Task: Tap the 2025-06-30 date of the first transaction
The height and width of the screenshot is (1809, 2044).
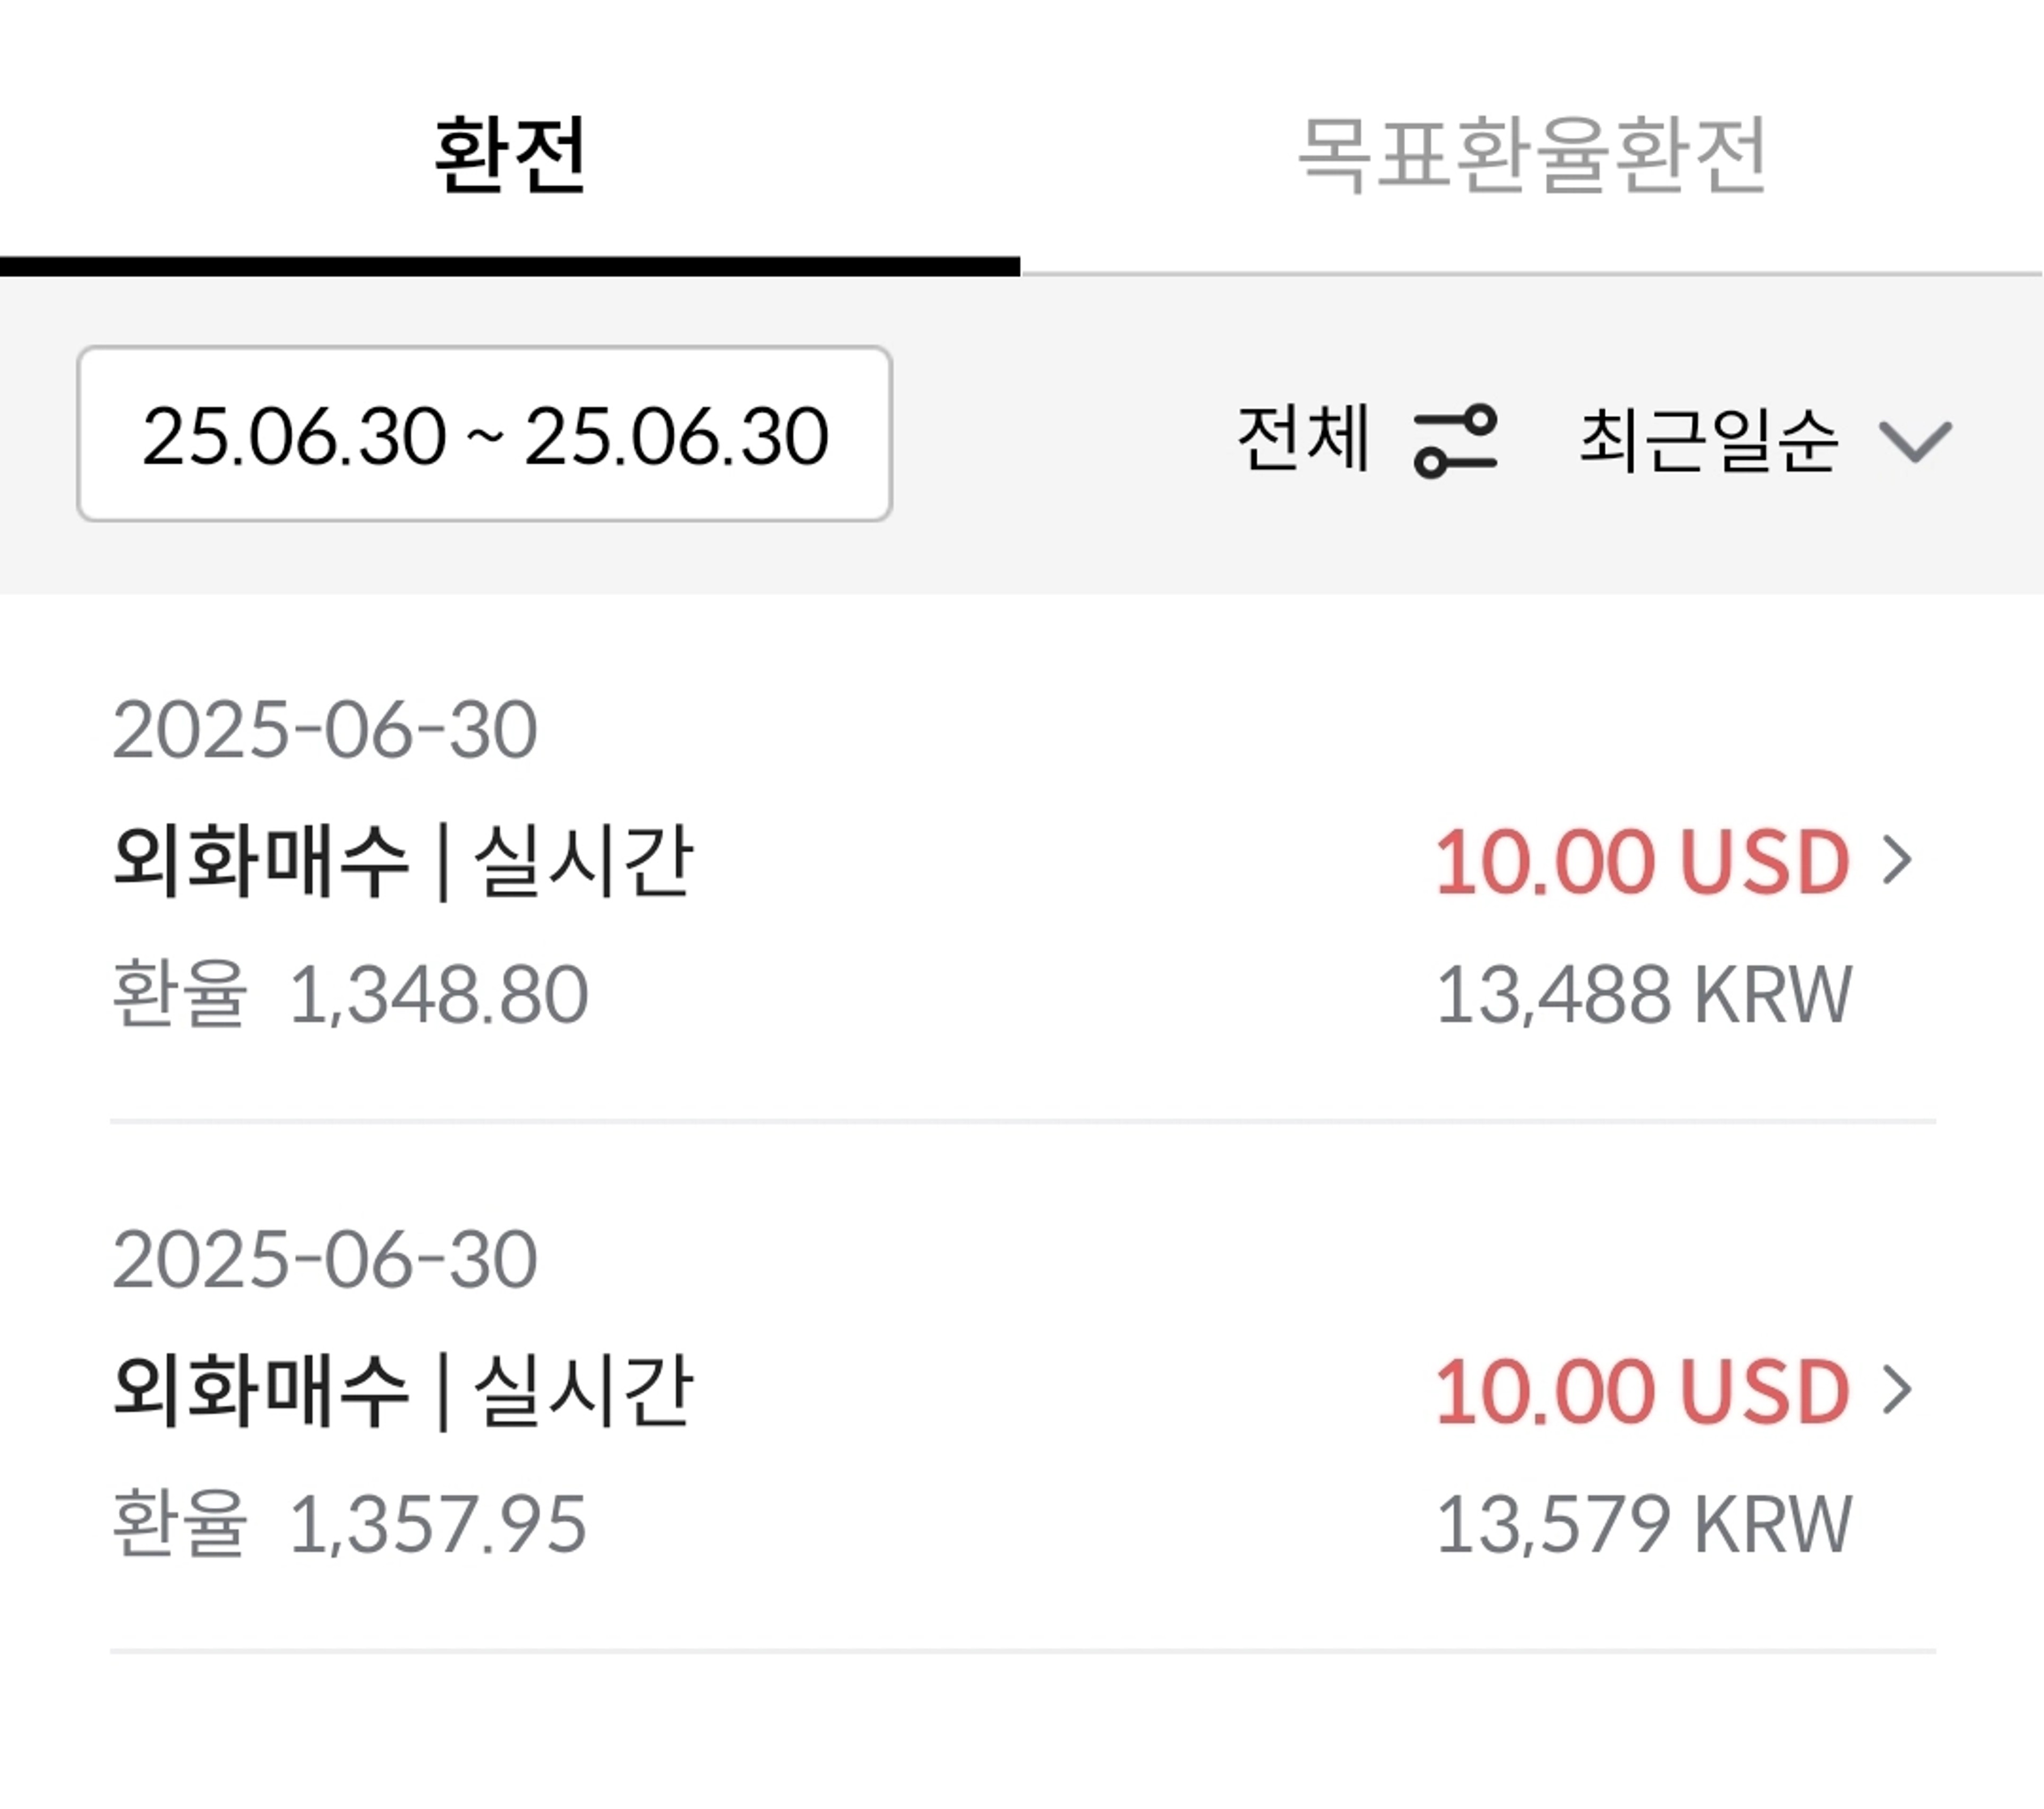Action: tap(325, 729)
